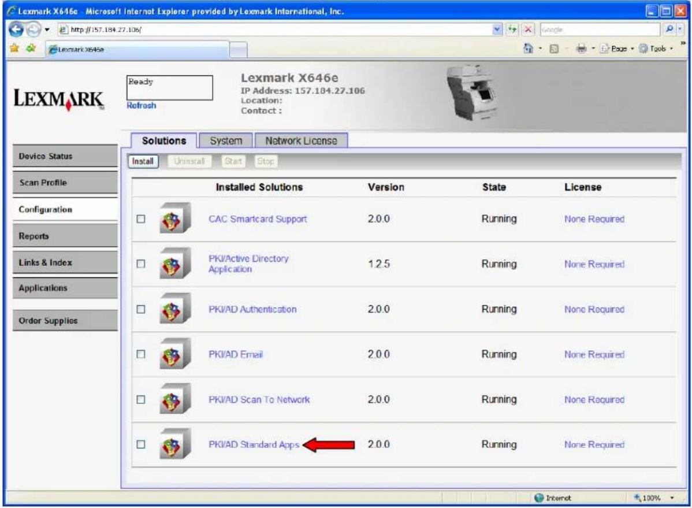Click the browser Forward arrow button
Screen dimensions: 692x508
33,29
